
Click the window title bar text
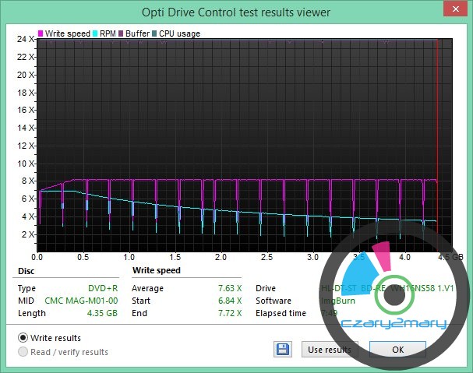(x=236, y=12)
